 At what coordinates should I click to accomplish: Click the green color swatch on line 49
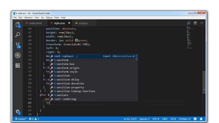(x=76, y=40)
